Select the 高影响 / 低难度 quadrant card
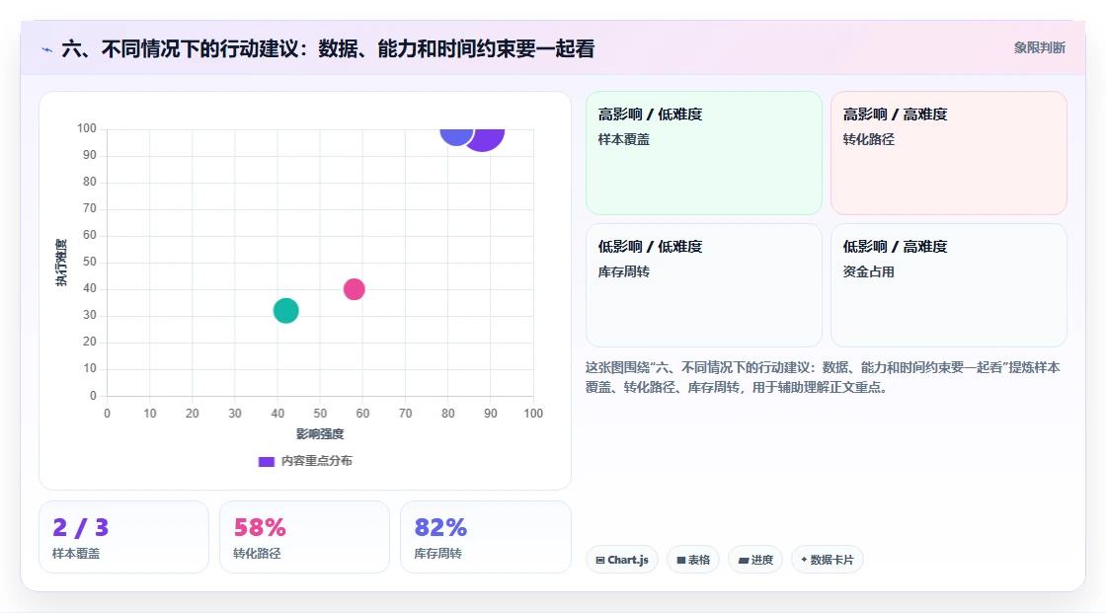This screenshot has width=1106, height=613. (x=704, y=153)
